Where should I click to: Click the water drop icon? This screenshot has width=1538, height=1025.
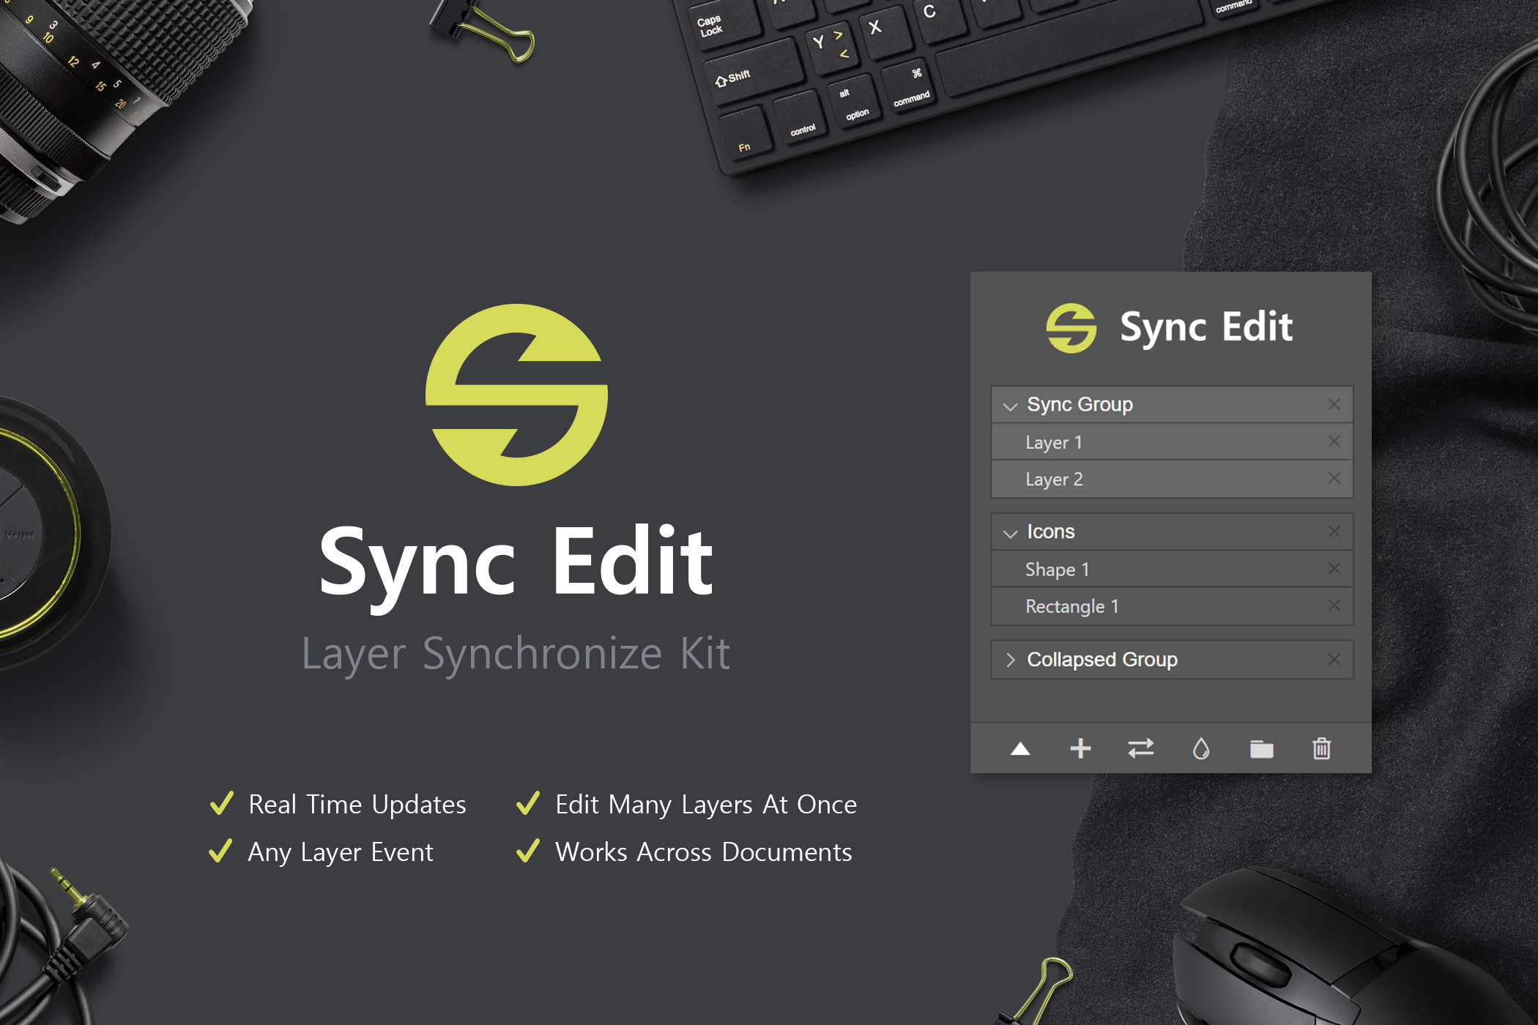pyautogui.click(x=1201, y=748)
